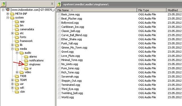Select the META-INF tree label
This screenshot has height=106, width=182.
pyautogui.click(x=21, y=14)
